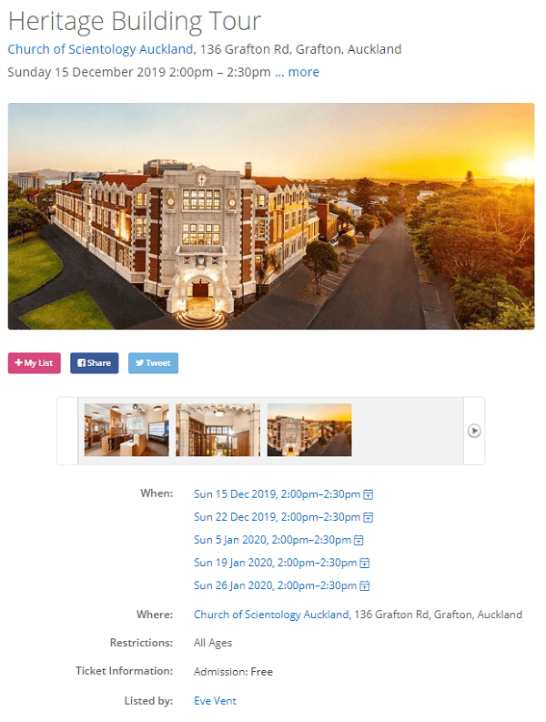Open the arched entrance doorway thumbnail
Image resolution: width=546 pixels, height=722 pixels.
(x=217, y=430)
